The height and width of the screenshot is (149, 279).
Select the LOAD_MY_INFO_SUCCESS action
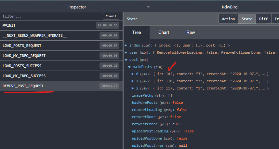pyautogui.click(x=49, y=76)
